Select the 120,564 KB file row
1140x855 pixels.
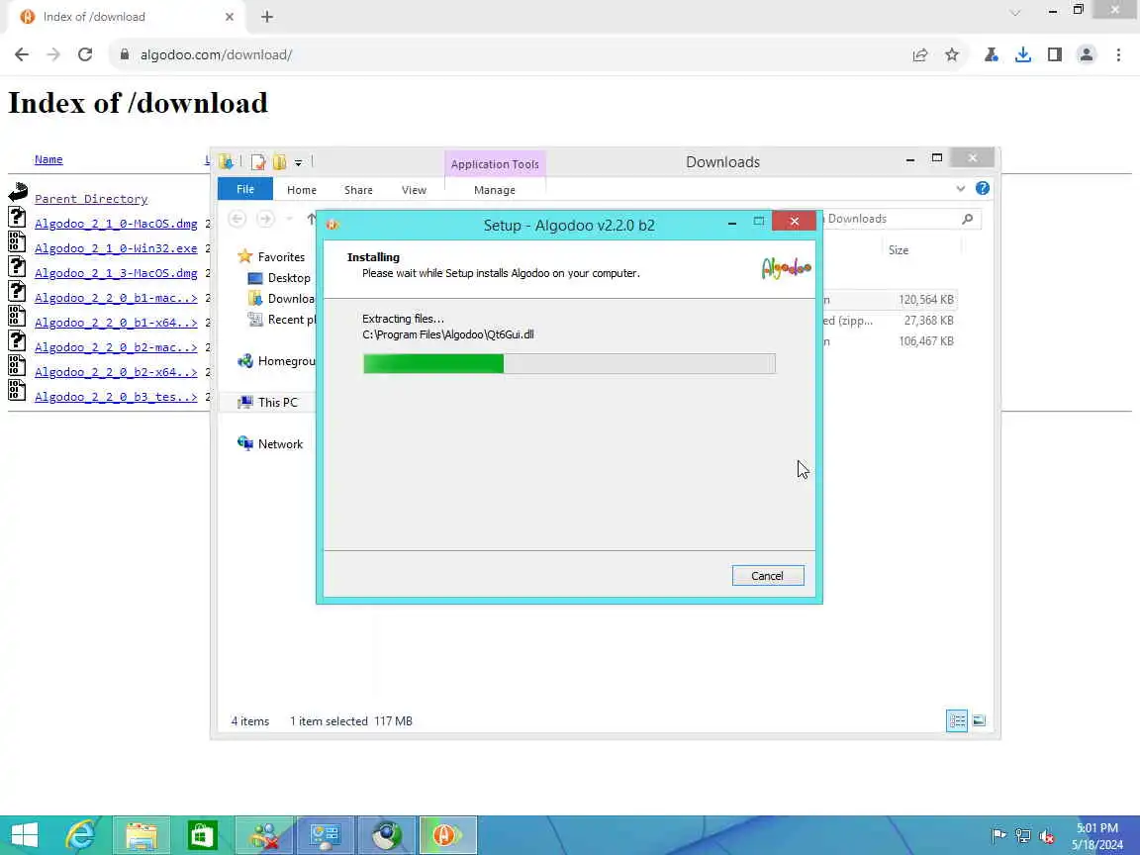coord(890,300)
